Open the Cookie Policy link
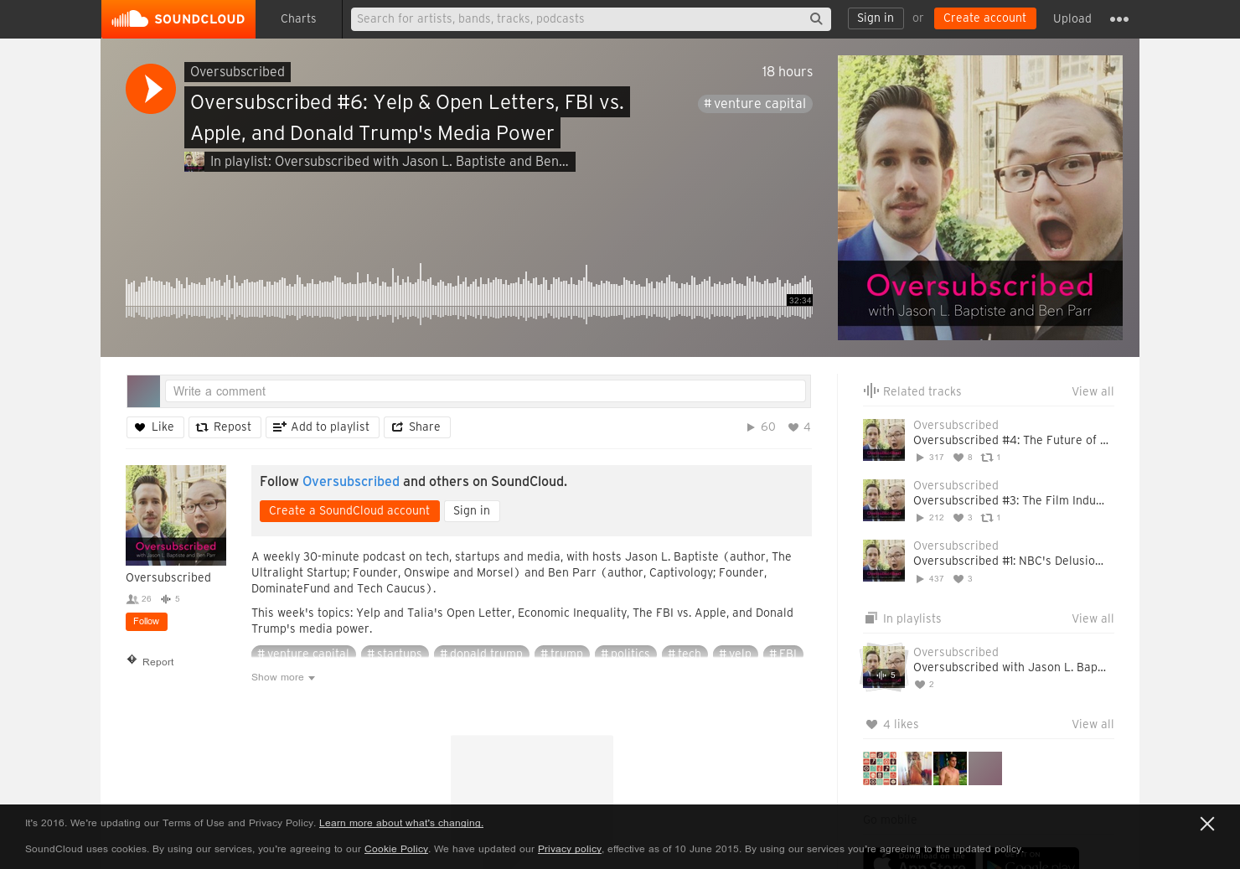 point(396,849)
